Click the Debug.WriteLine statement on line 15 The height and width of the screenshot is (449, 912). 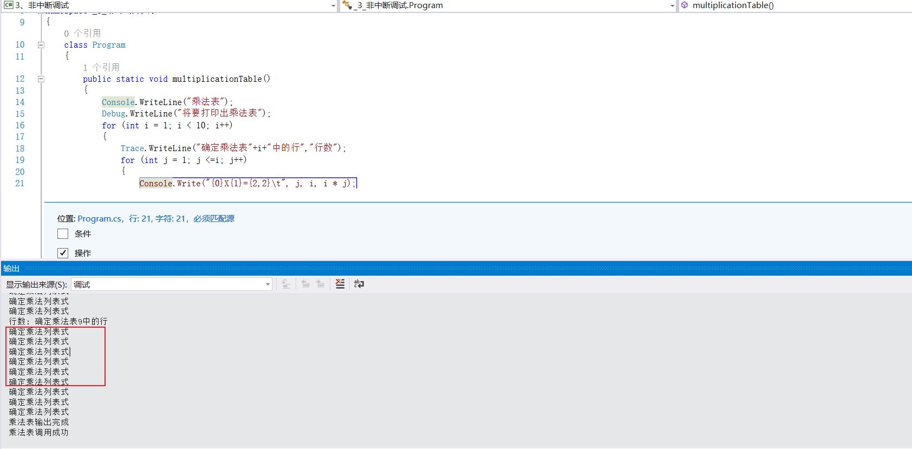(186, 114)
